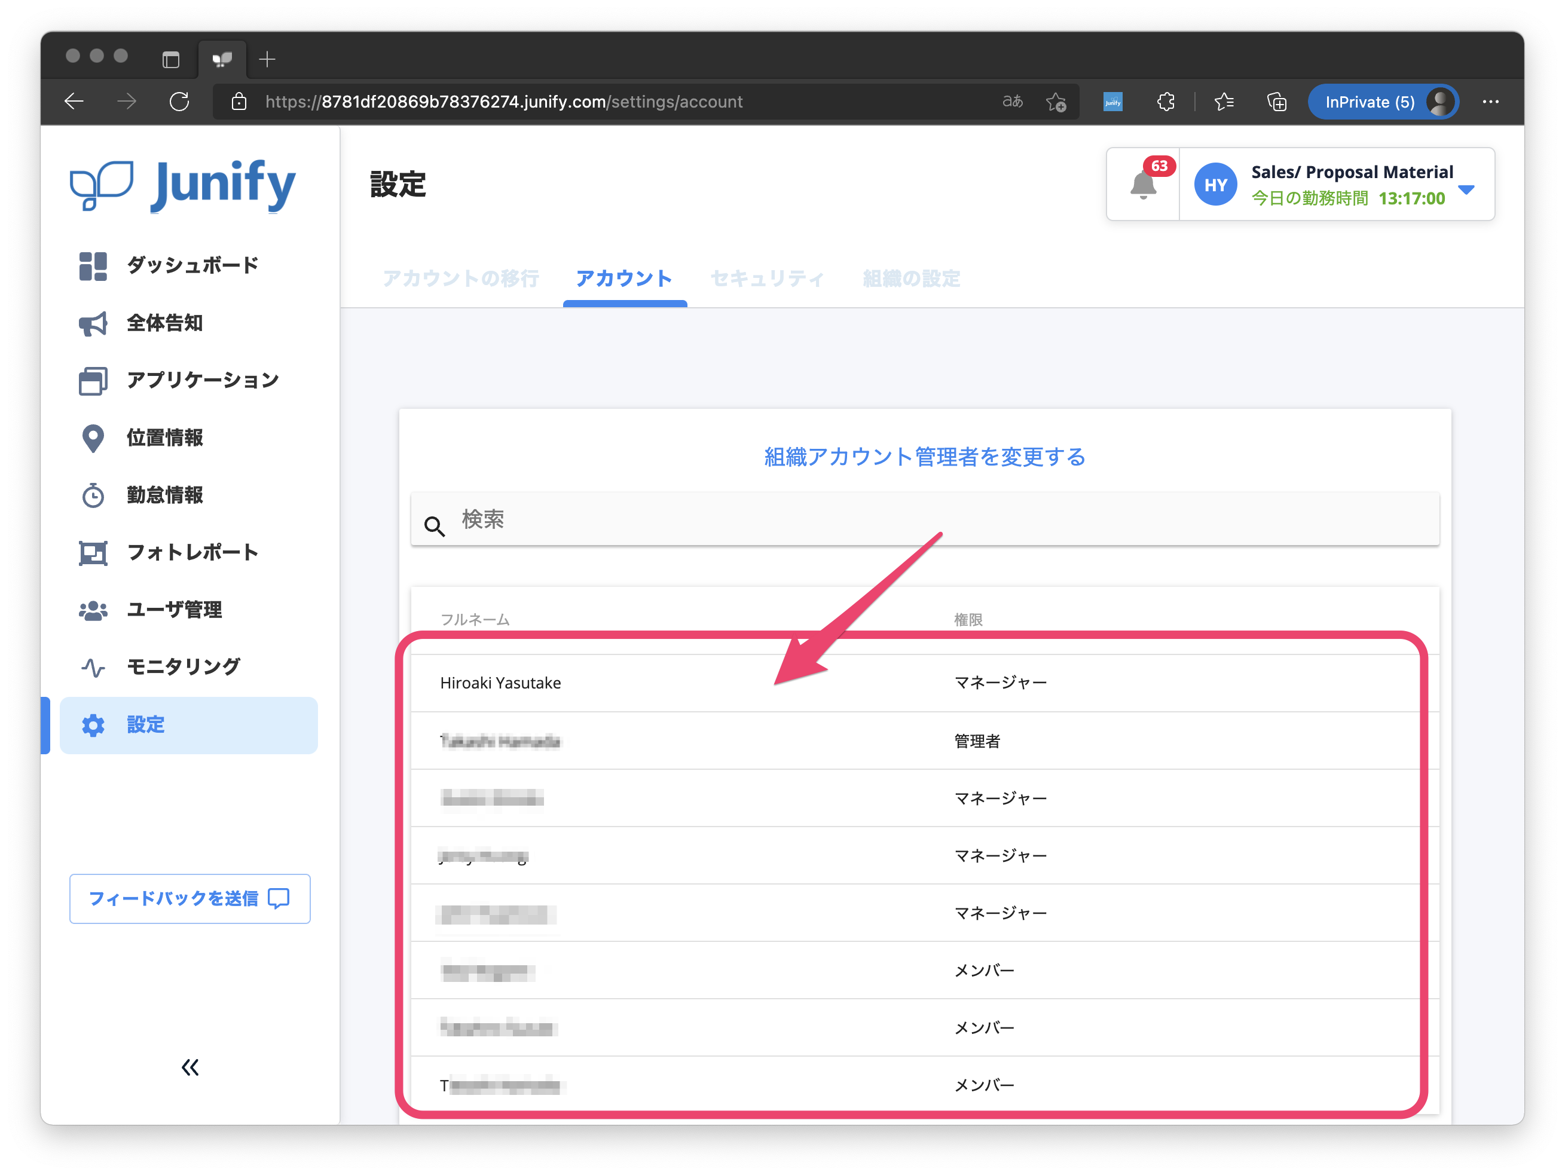Click the Dashboard sidebar icon

click(93, 266)
